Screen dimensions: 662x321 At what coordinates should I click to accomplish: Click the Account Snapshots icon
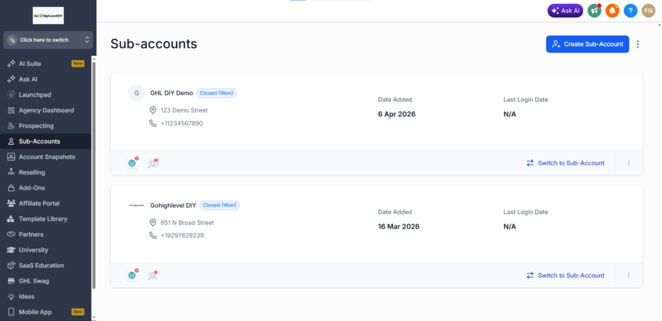(x=12, y=157)
